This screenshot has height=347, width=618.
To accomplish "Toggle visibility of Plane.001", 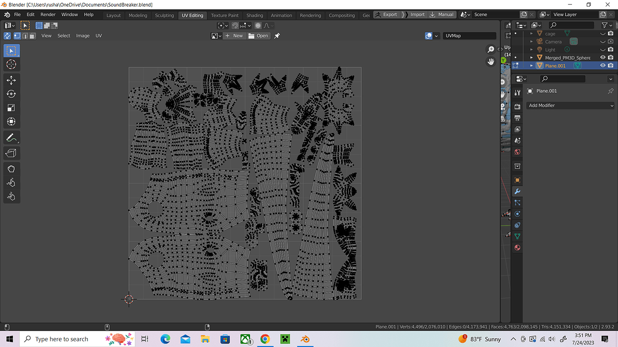I will 602,66.
